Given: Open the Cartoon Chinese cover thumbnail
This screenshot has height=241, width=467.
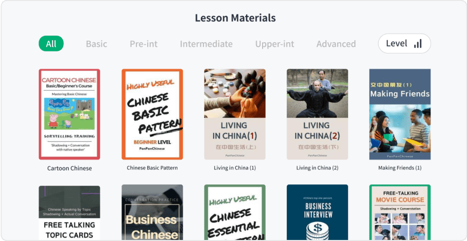Looking at the screenshot, I should pyautogui.click(x=70, y=114).
